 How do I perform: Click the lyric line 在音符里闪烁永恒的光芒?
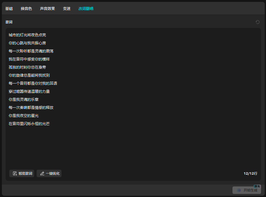29,123
